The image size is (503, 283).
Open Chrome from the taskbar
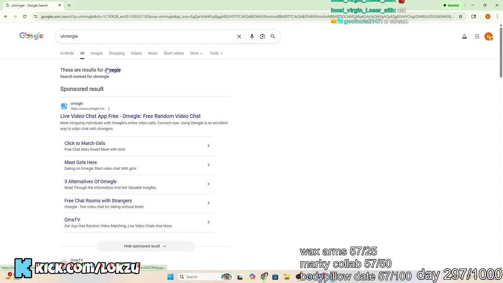coord(264,277)
